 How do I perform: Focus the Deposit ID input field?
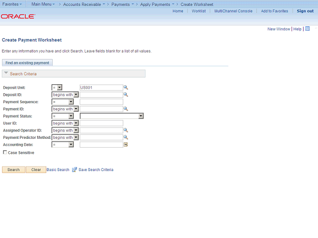pos(101,95)
